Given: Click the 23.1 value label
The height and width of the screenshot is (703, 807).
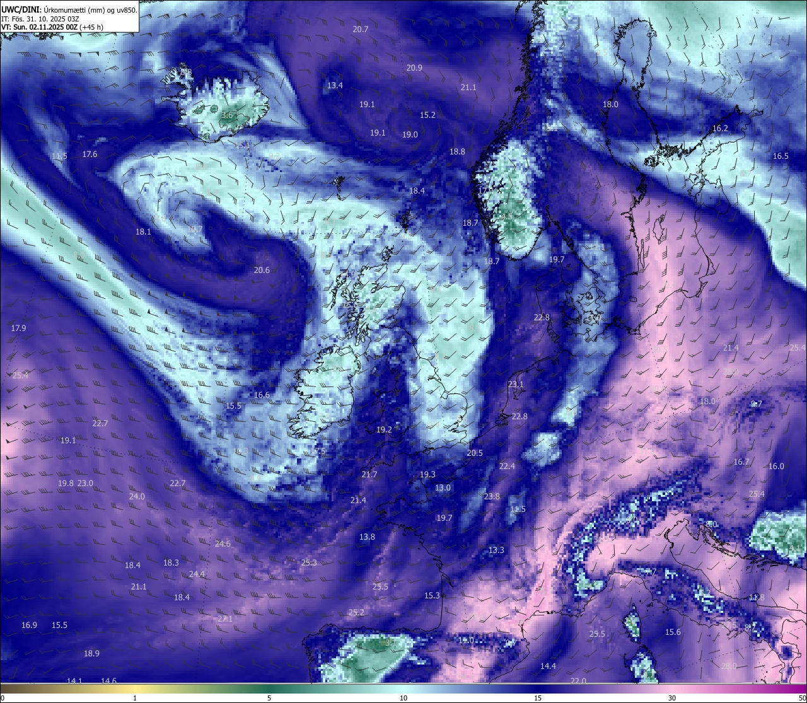Looking at the screenshot, I should (x=516, y=385).
